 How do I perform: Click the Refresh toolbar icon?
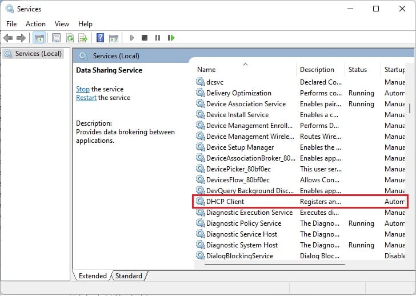70,38
